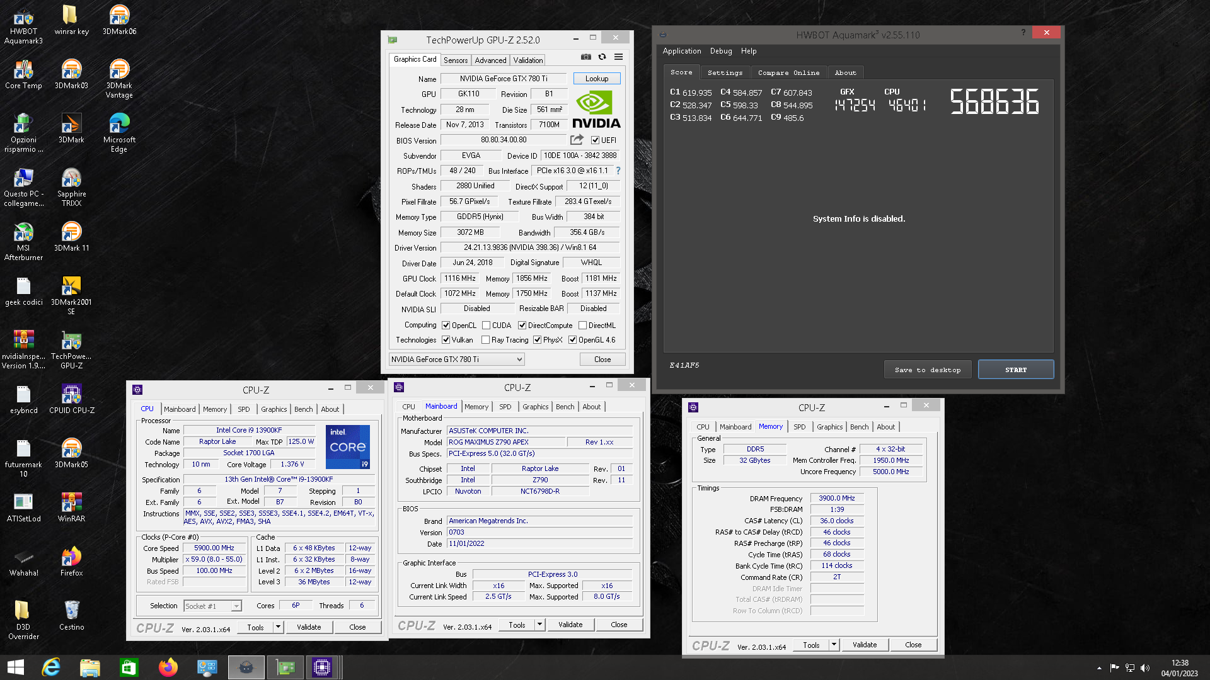
Task: Toggle OpenGL 4.6 checkbox
Action: (573, 340)
